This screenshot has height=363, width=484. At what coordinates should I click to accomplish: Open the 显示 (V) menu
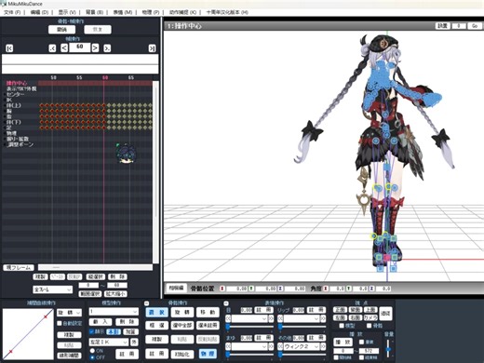pyautogui.click(x=67, y=12)
